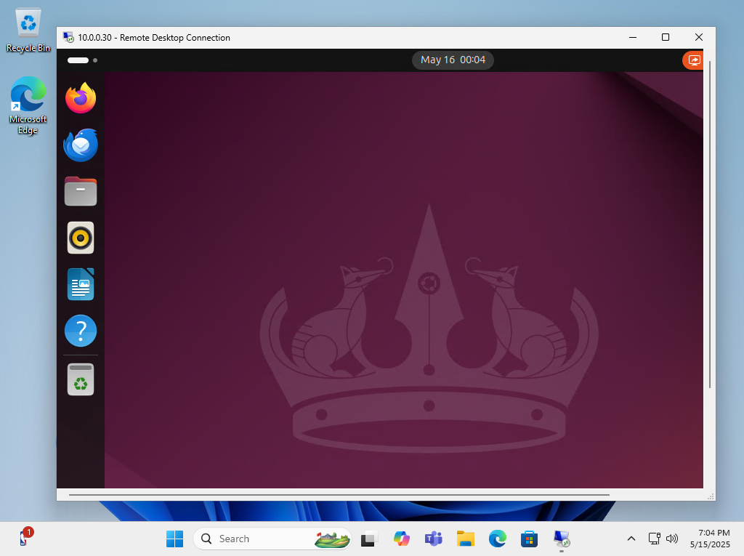
Task: Open the widgets notification icon
Action: coord(25,538)
